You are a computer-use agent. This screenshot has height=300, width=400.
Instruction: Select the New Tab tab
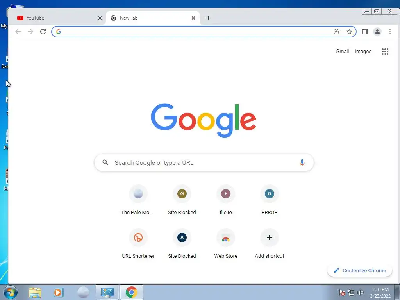click(153, 18)
